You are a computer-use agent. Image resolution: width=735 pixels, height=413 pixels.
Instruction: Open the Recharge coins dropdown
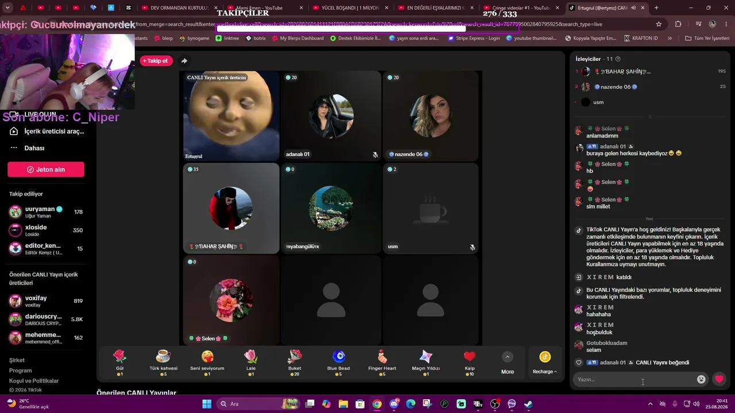pyautogui.click(x=545, y=363)
